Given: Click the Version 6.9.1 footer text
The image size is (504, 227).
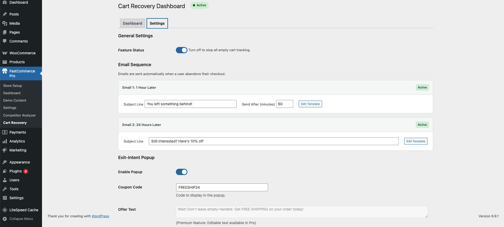Looking at the screenshot, I should tap(489, 216).
